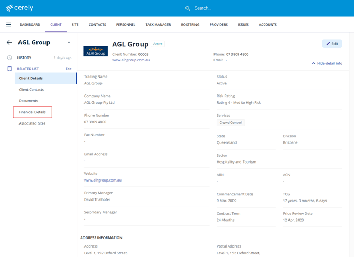This screenshot has width=354, height=257.
Task: Switch to the Rostering tab
Action: tap(190, 25)
